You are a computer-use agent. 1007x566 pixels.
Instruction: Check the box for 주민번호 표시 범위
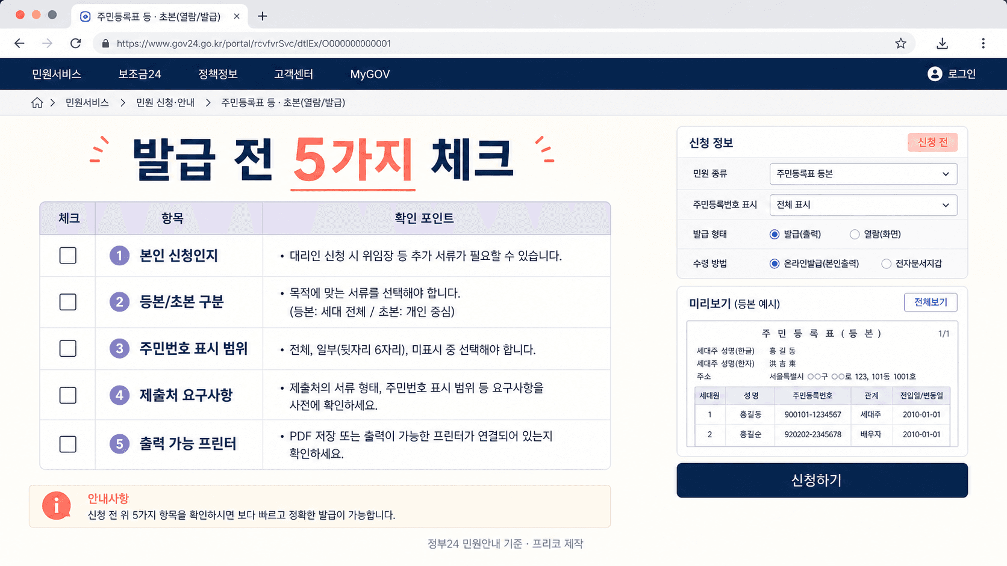(x=68, y=348)
